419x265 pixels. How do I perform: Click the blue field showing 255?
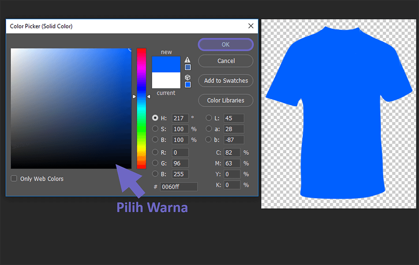tap(180, 174)
